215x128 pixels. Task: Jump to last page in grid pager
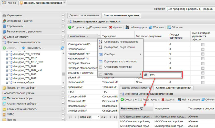pyautogui.click(x=116, y=117)
